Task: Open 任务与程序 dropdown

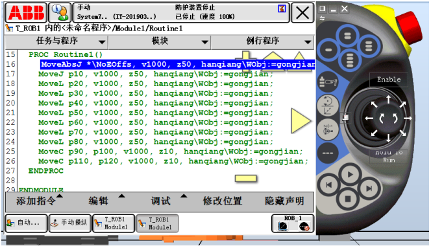Action: tap(56, 41)
